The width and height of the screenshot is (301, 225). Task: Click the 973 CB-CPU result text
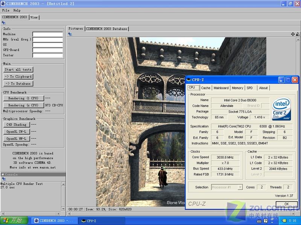point(54,105)
